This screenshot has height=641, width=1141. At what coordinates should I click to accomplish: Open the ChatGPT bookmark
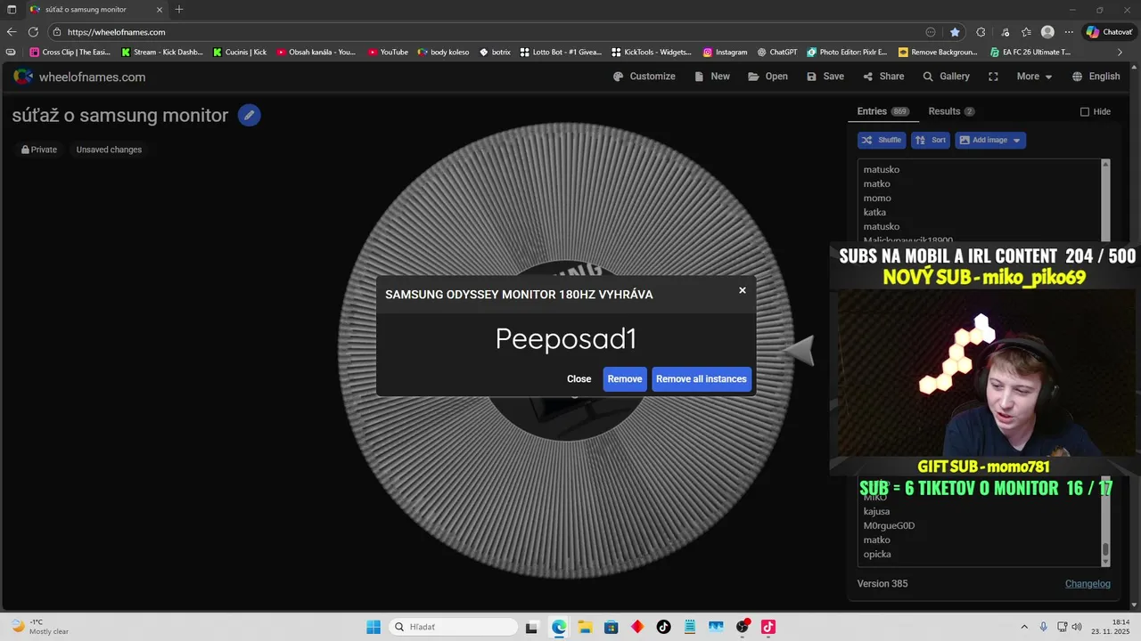click(x=776, y=53)
